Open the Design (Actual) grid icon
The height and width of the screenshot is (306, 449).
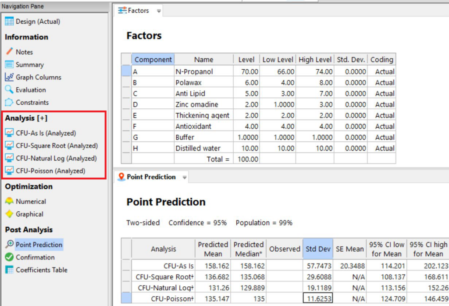click(9, 21)
